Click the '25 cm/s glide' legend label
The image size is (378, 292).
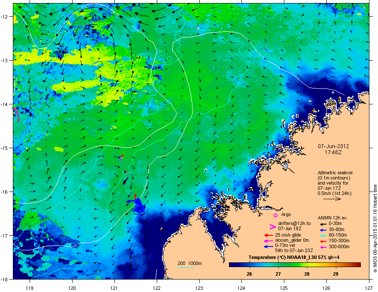288,235
